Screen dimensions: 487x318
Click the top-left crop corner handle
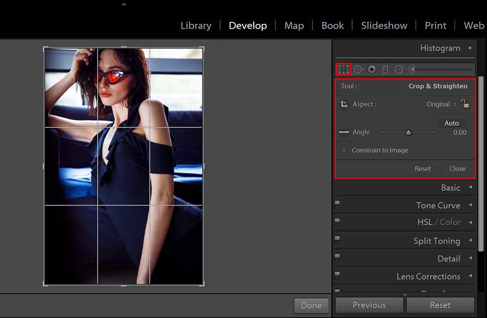tap(45, 49)
